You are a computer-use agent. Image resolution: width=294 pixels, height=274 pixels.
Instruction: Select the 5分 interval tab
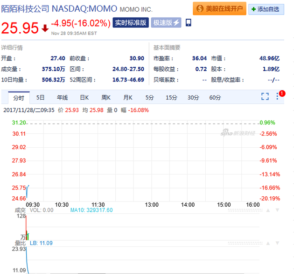(150, 98)
